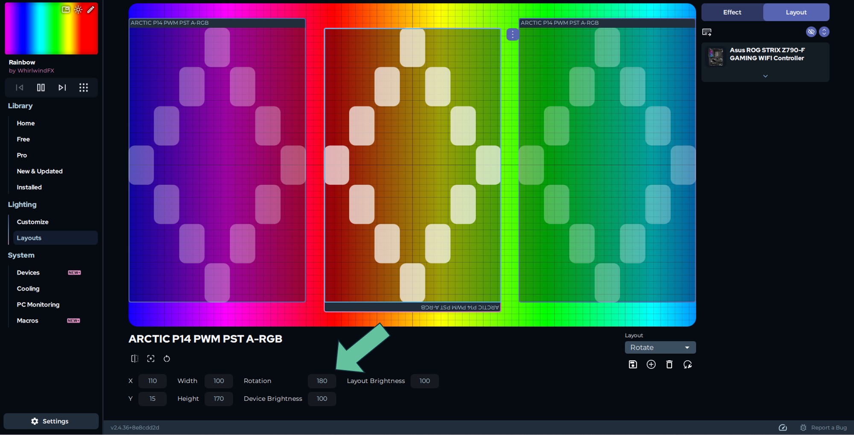Click the save layout floppy disk icon
The image size is (854, 435).
coord(633,365)
